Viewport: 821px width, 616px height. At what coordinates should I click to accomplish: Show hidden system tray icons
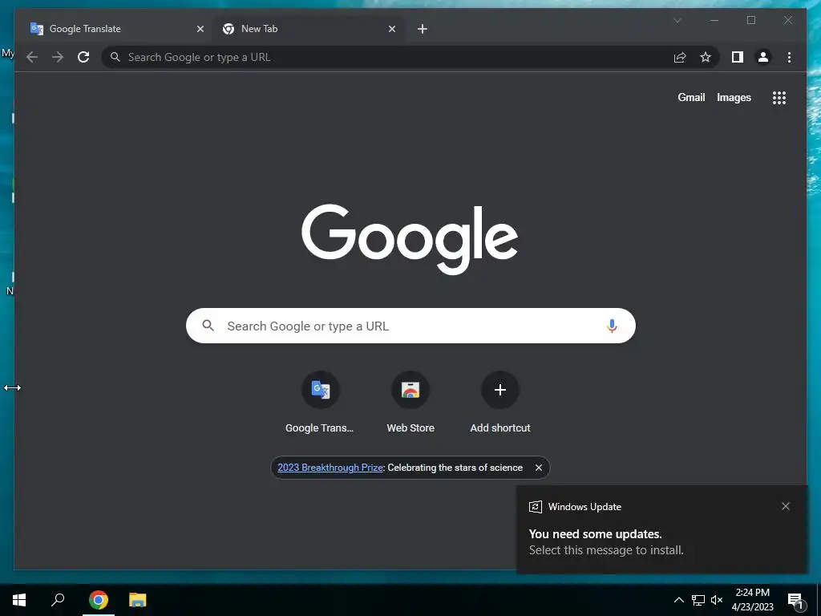pyautogui.click(x=678, y=600)
